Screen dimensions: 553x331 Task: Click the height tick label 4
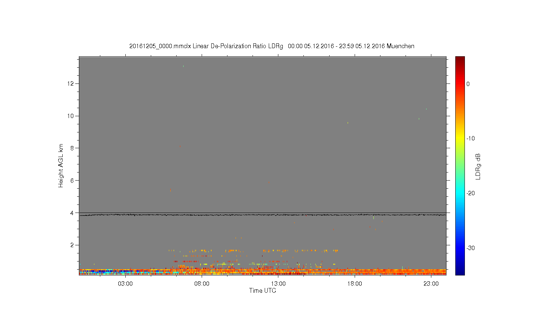click(73, 213)
